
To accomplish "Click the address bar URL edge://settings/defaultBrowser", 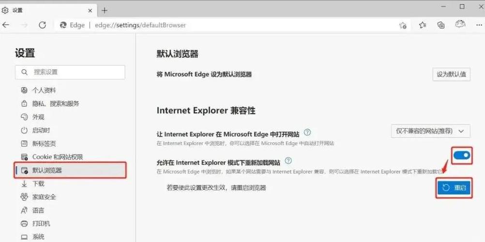I will click(x=140, y=25).
